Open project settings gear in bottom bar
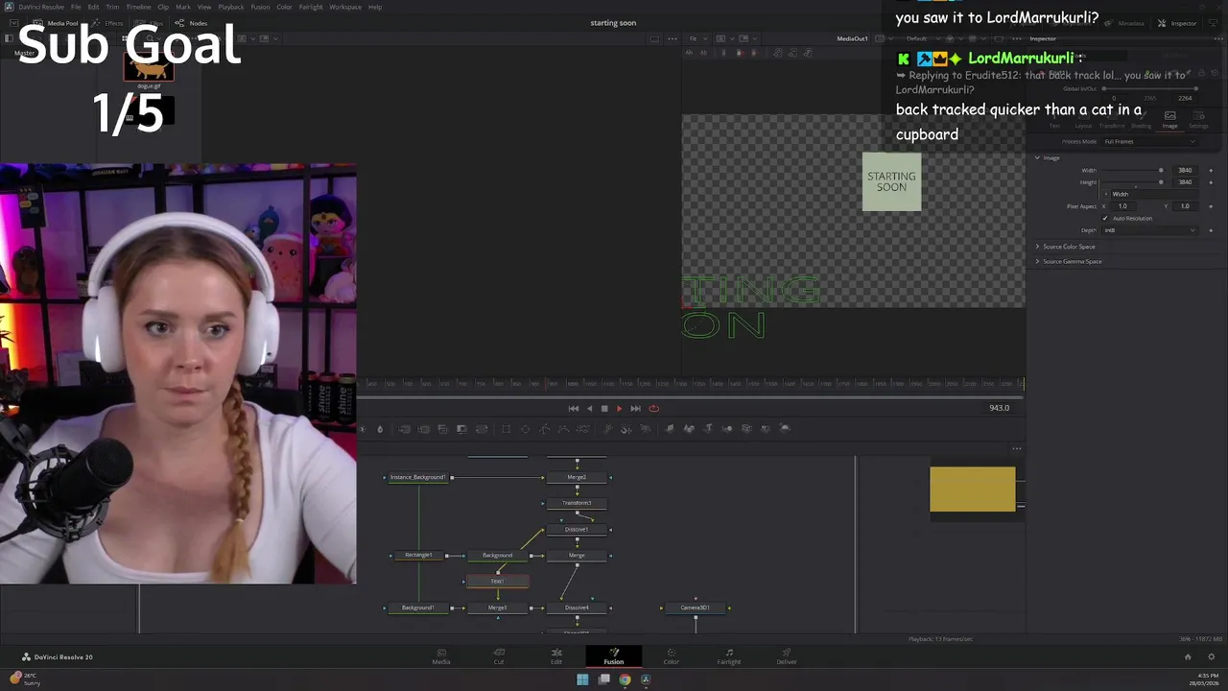The height and width of the screenshot is (691, 1228). [1212, 656]
